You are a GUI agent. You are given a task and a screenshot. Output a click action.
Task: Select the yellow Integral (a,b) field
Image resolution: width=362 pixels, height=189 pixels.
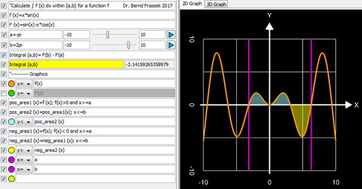tap(66, 64)
